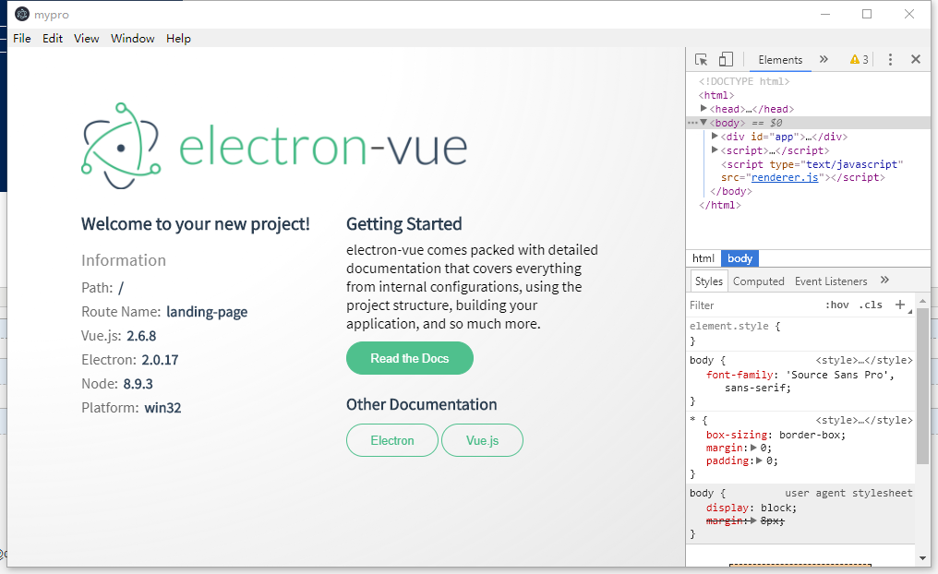This screenshot has width=938, height=574.
Task: Click the element.style rule block
Action: 800,333
